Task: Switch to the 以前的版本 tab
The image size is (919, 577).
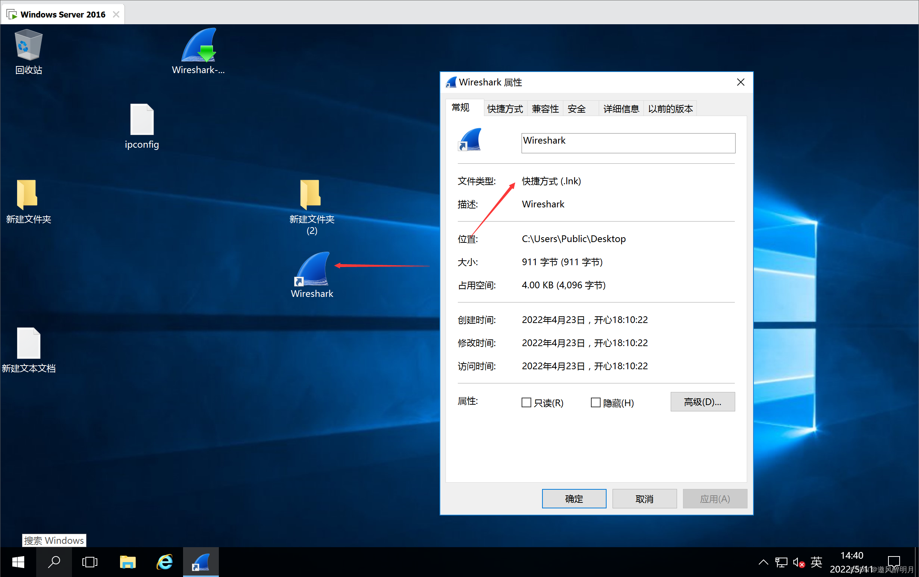Action: coord(670,109)
